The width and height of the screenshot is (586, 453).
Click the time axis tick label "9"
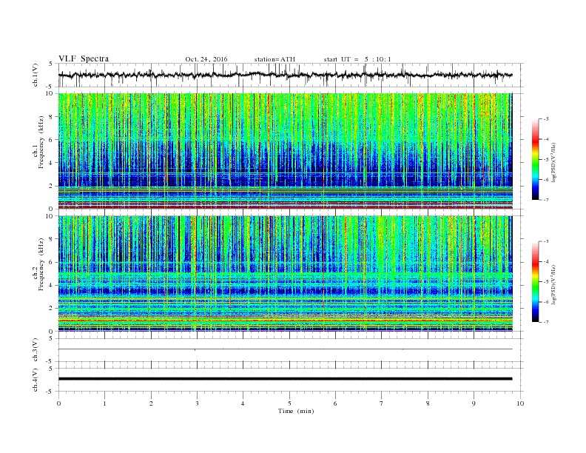pos(474,403)
